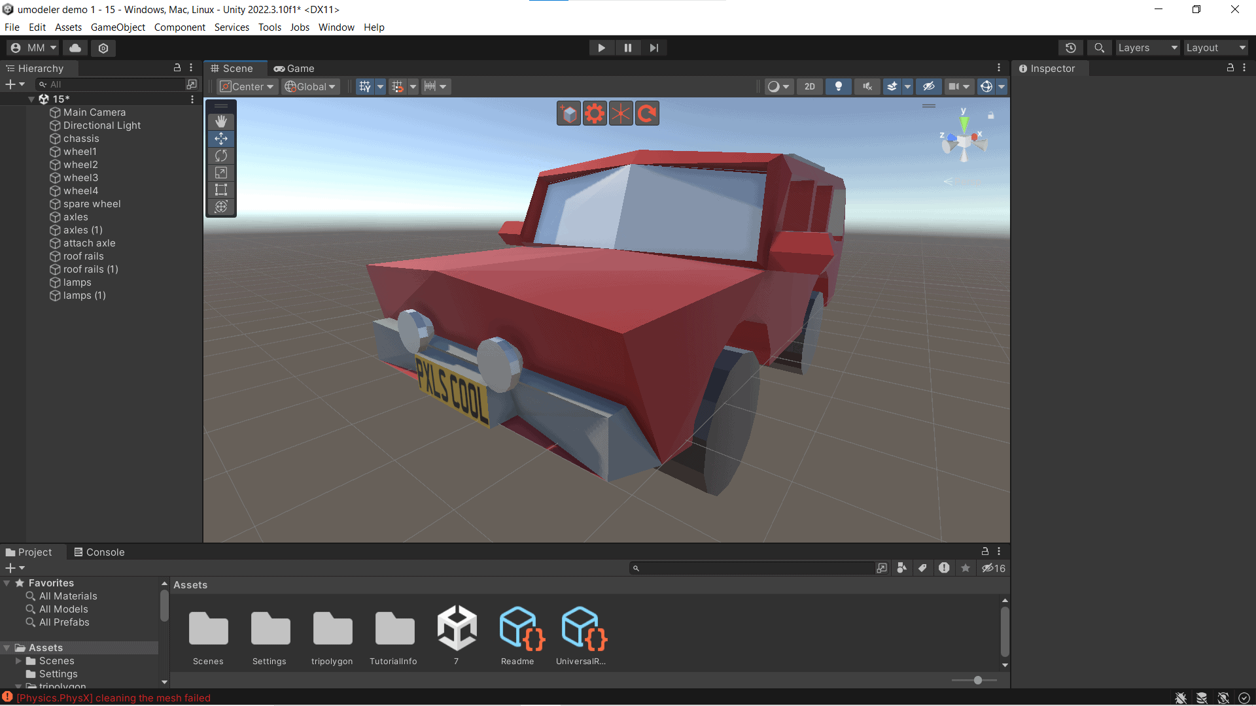Screen dimensions: 1256x706
Task: Open the Component menu
Action: [179, 27]
